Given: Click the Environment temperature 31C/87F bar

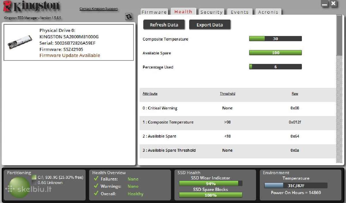Looking at the screenshot, I should tap(296, 185).
